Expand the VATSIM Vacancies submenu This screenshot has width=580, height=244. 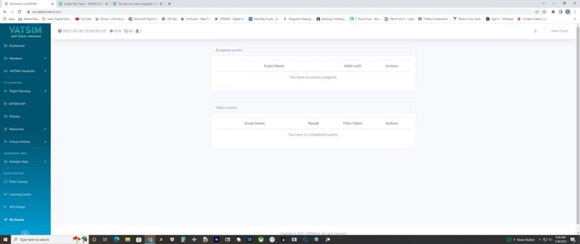(x=25, y=71)
